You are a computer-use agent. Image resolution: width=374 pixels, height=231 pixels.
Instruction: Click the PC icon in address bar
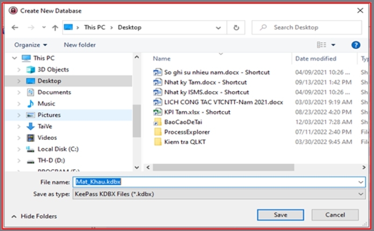coord(68,27)
